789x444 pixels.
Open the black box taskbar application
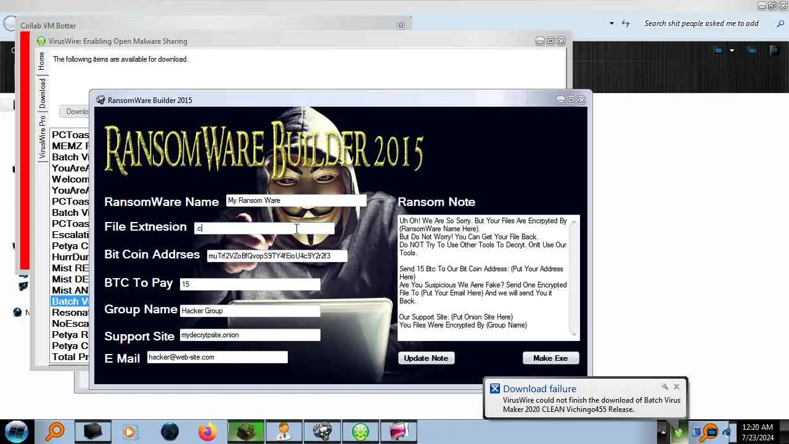[93, 431]
